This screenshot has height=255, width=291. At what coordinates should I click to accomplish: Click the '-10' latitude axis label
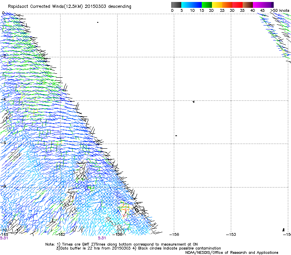[x=4, y=230]
